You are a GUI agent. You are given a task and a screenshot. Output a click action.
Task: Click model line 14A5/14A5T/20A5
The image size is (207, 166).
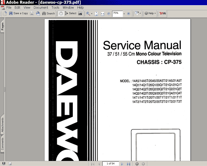pyautogui.click(x=157, y=81)
